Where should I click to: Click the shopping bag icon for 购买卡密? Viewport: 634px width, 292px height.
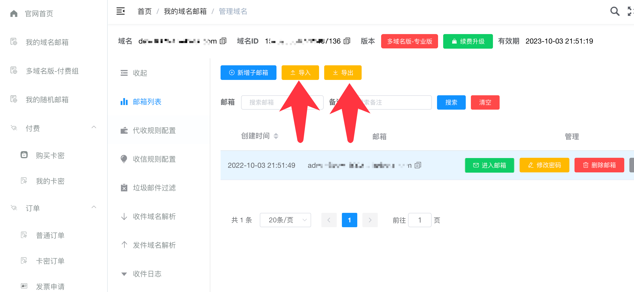pyautogui.click(x=24, y=155)
